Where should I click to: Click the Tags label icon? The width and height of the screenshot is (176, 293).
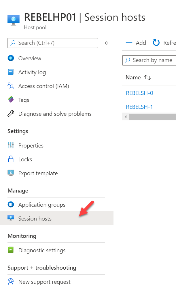tap(11, 100)
